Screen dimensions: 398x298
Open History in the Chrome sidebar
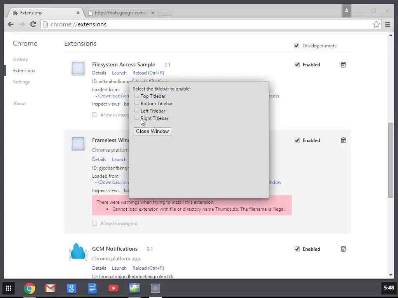point(21,59)
